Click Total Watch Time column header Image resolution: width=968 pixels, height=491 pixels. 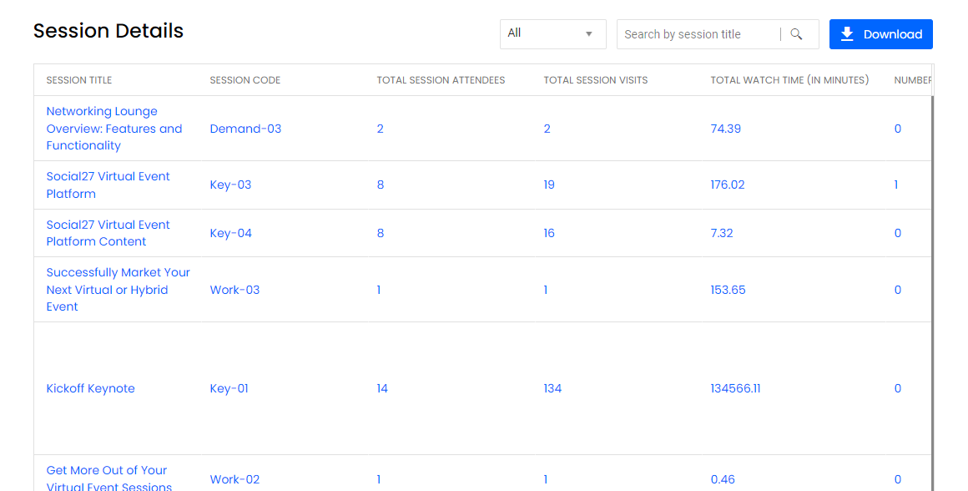(x=789, y=80)
